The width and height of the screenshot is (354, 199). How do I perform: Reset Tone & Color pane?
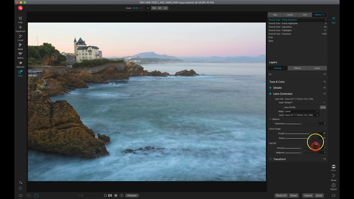click(325, 82)
